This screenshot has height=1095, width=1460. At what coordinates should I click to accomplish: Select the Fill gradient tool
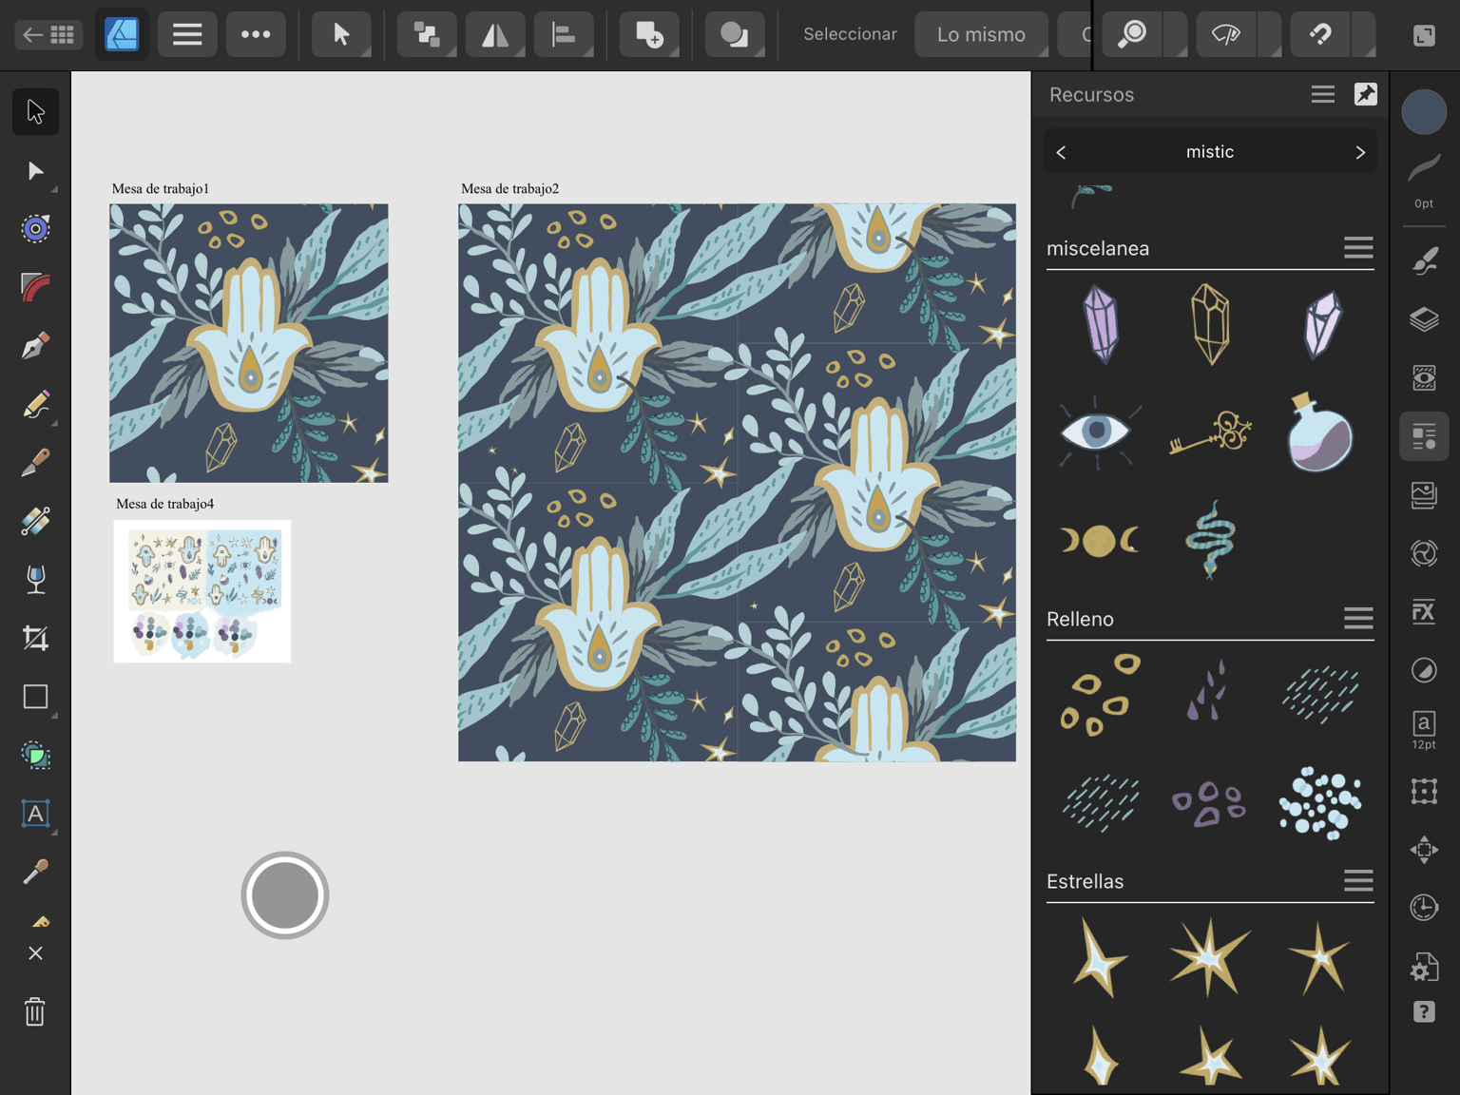point(35,521)
